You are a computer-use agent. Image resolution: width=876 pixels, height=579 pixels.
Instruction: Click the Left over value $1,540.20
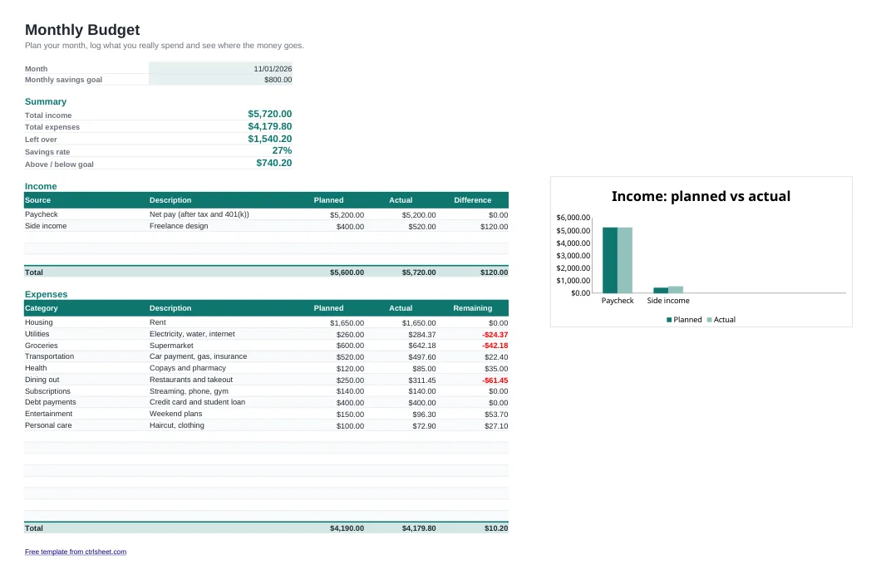click(270, 139)
